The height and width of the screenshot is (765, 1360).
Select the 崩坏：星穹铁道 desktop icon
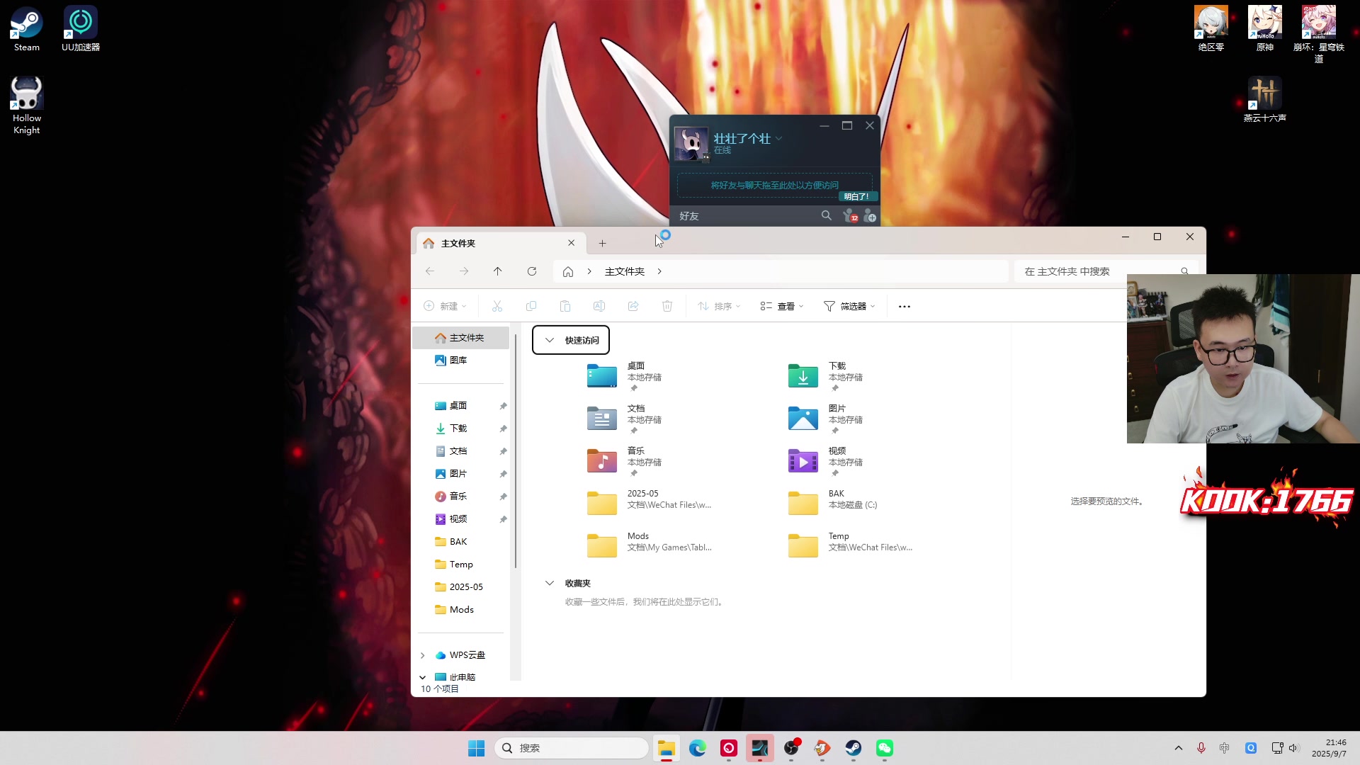[x=1318, y=34]
